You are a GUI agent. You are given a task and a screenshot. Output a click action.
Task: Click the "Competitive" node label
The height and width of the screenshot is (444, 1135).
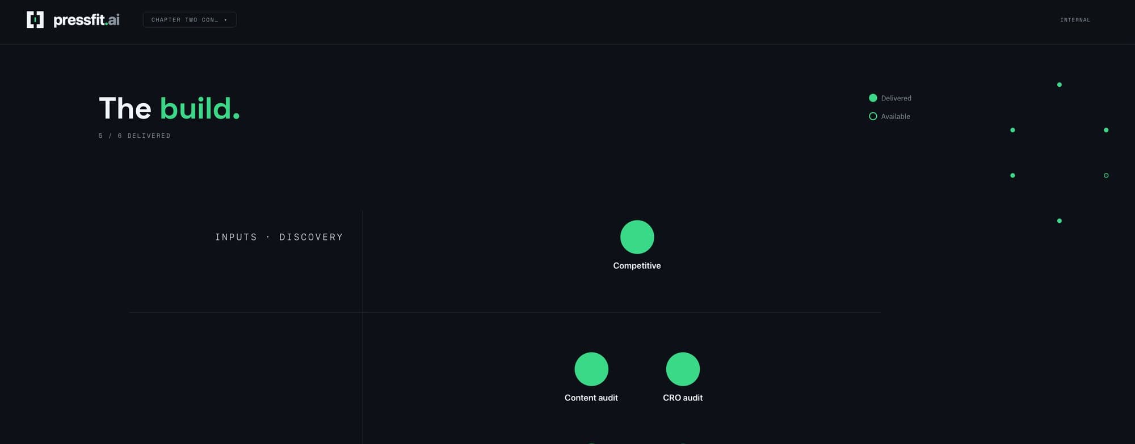point(637,266)
